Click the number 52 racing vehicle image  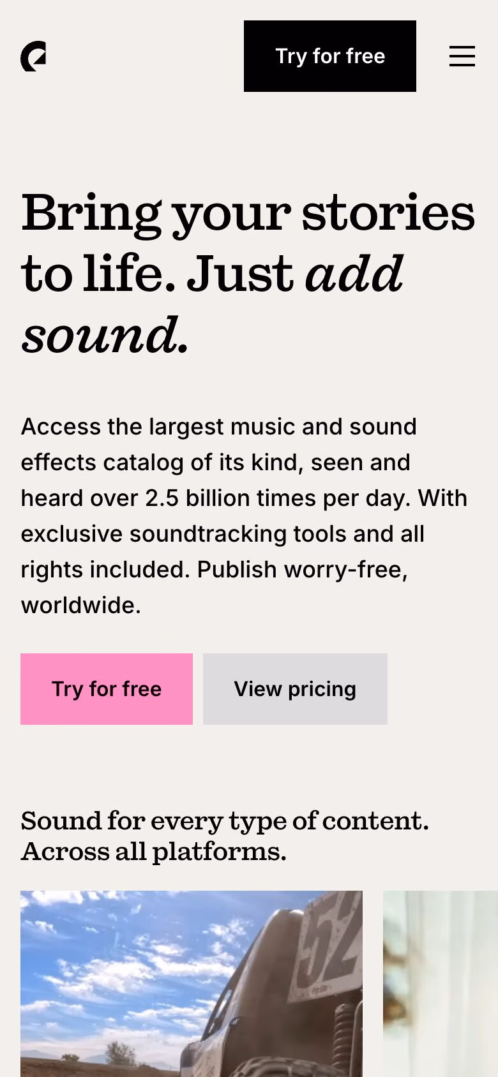[x=191, y=983]
